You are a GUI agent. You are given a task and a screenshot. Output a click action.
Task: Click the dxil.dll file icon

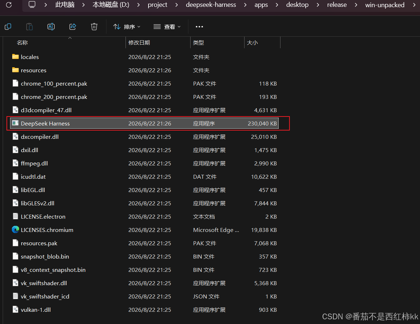click(x=15, y=150)
